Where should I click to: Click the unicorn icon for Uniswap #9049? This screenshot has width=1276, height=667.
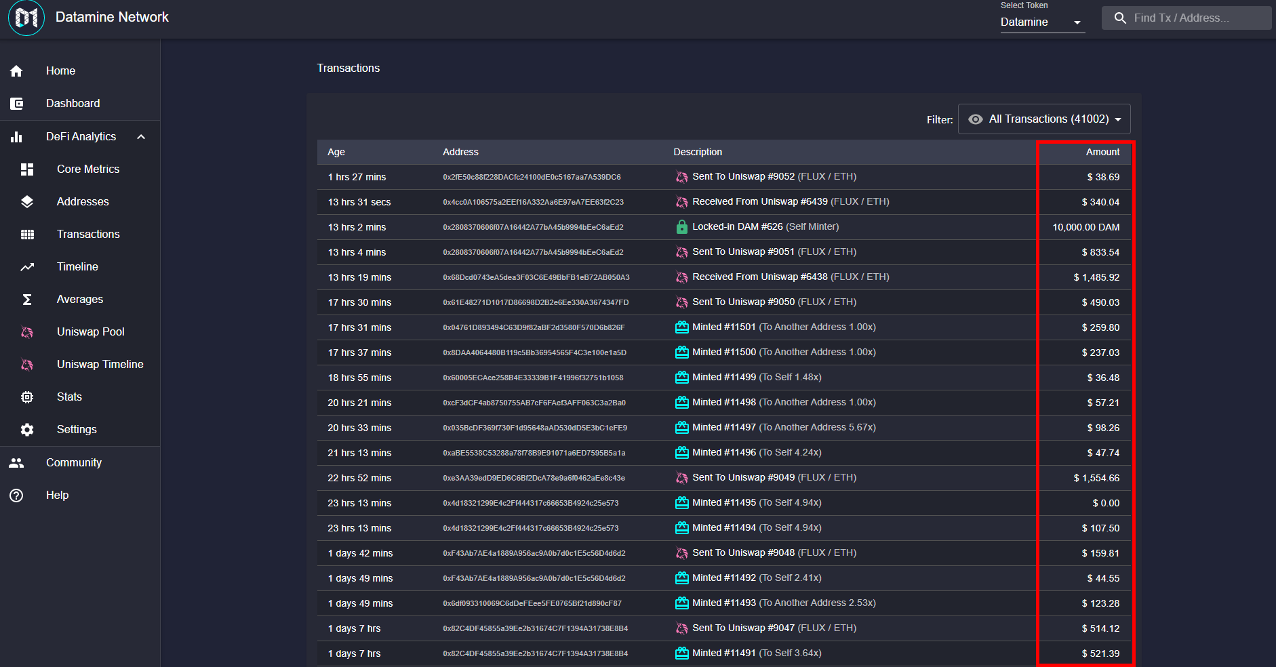(681, 478)
